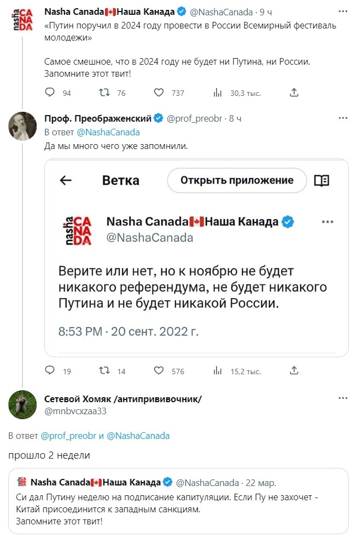
Task: Click the Открыть приложение button
Action: click(x=237, y=180)
